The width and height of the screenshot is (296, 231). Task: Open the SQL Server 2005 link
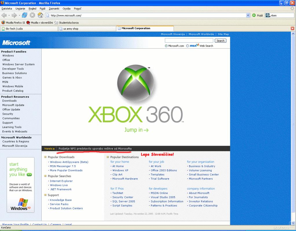pos(124,201)
